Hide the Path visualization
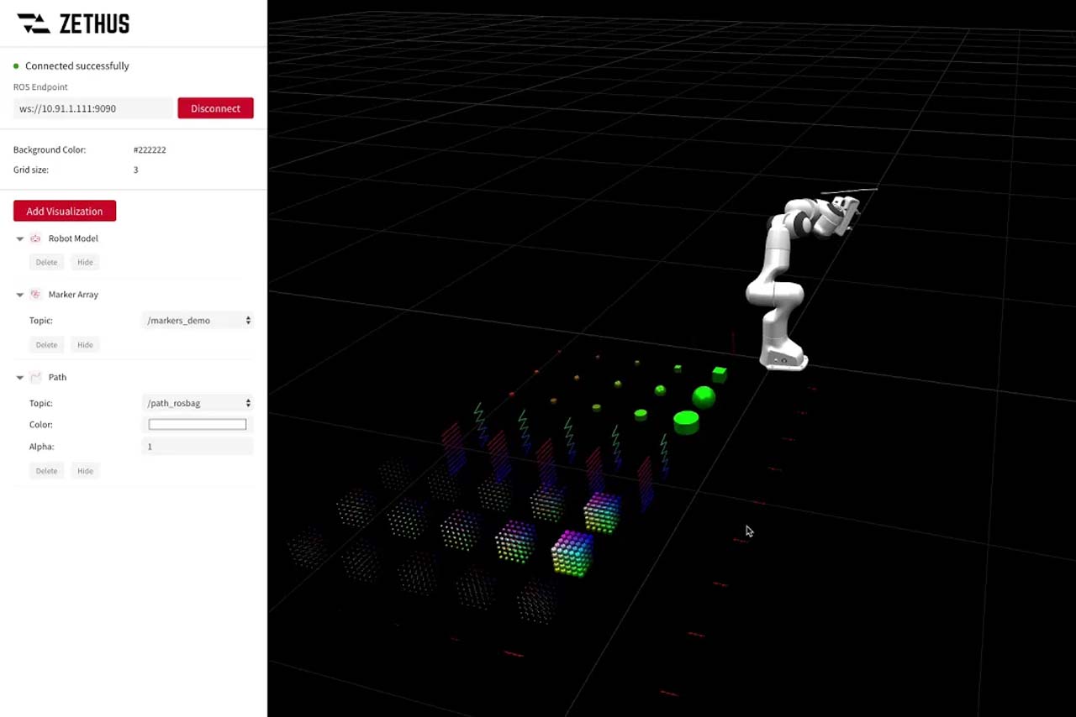Screen dimensions: 1076x717 tap(85, 470)
